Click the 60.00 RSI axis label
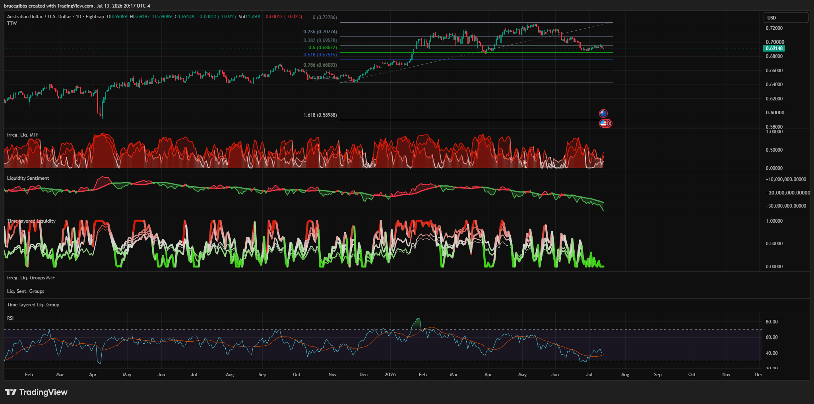Screen dimensions: 814x404 pos(771,337)
